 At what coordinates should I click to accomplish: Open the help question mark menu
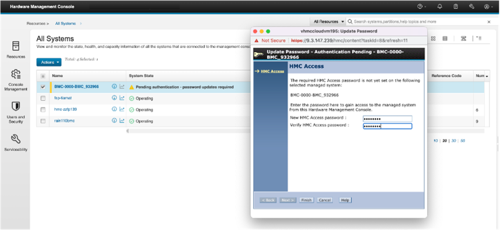coord(420,7)
